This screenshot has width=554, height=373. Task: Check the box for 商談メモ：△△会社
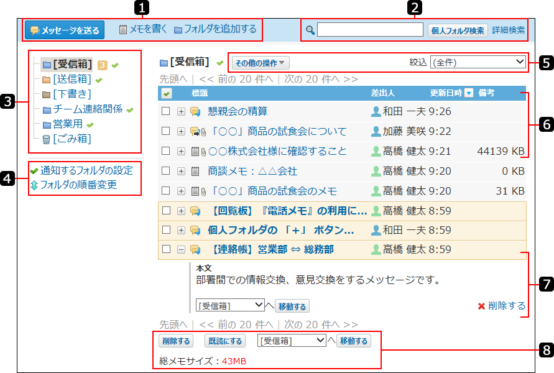(166, 171)
